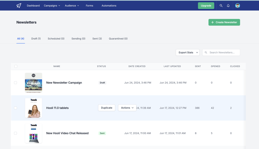Click the magnifier icon in Search Newsletters field
Screen dimensions: 259x149
pyautogui.click(x=206, y=52)
